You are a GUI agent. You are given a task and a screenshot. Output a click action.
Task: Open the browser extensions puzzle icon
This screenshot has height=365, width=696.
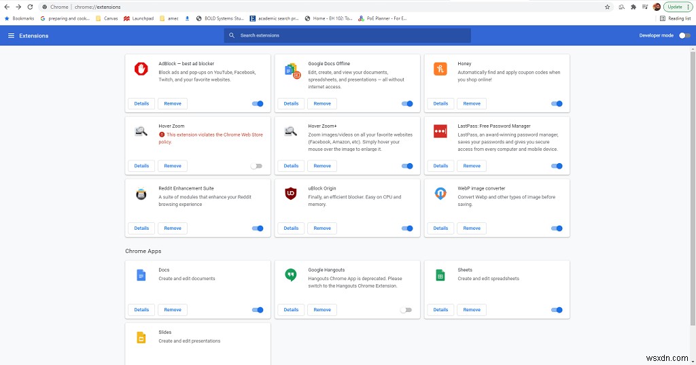click(633, 7)
